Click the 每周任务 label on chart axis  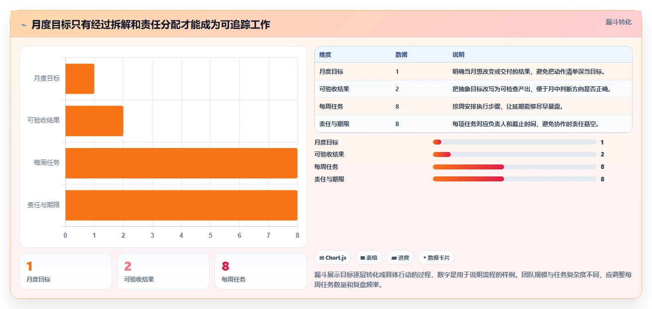pos(47,162)
